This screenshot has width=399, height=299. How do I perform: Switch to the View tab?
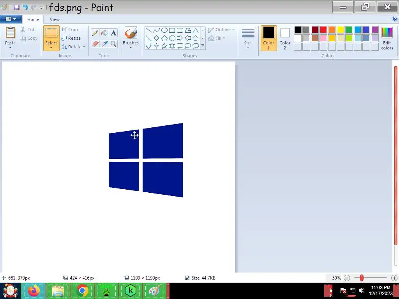(55, 19)
